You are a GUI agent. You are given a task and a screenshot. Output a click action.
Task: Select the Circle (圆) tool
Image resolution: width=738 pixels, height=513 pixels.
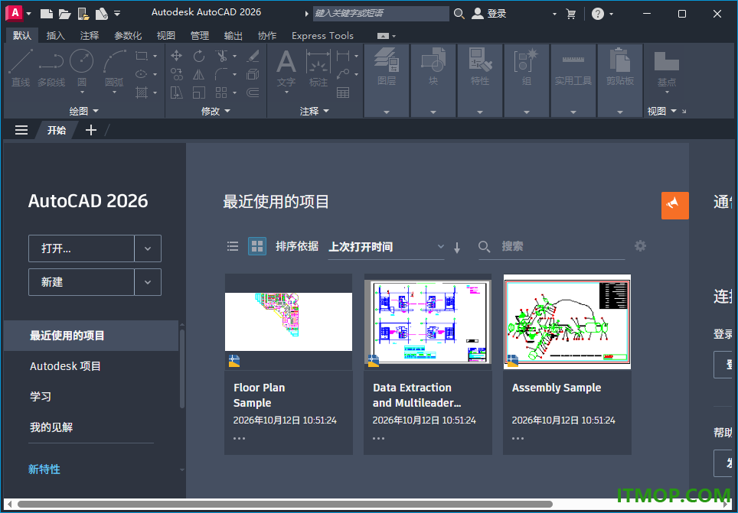click(x=81, y=68)
